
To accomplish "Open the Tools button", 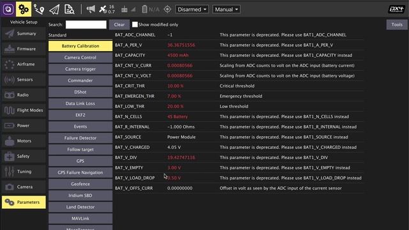I will [x=397, y=24].
